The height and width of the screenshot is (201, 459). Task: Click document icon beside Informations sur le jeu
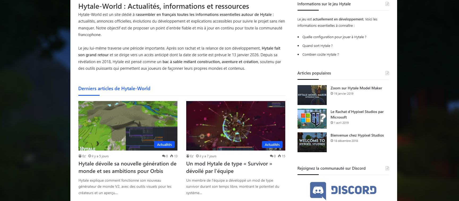(387, 4)
